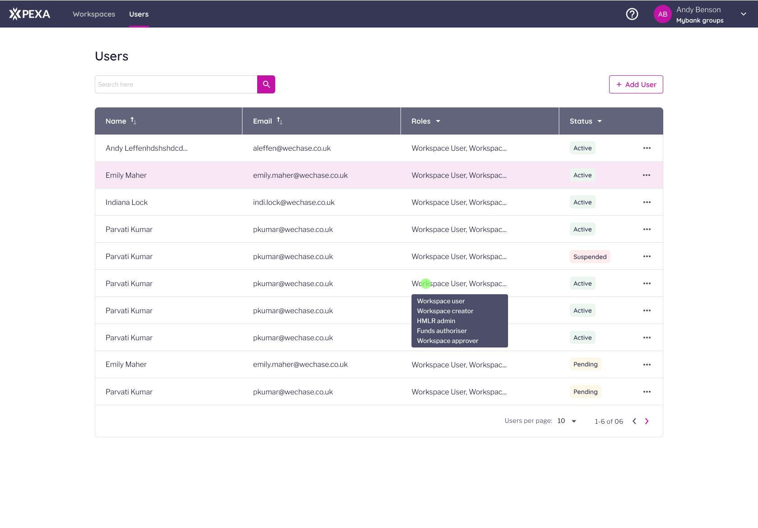Click the Add User button
The height and width of the screenshot is (528, 758).
636,84
